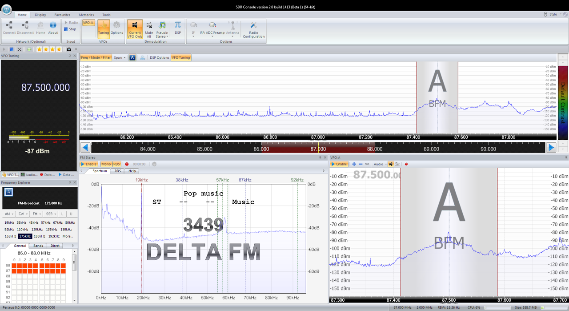Click the printer icon in spectrum toolbar

[x=143, y=58]
